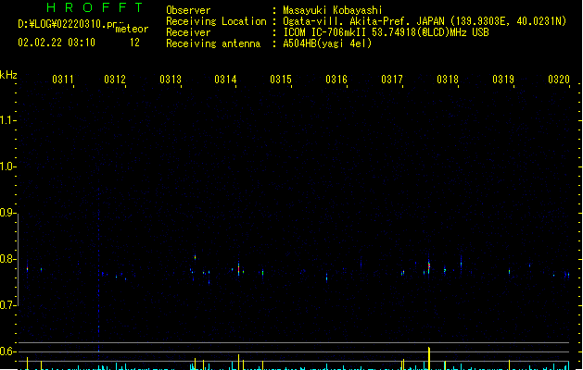Viewport: 583px width, 370px height.
Task: Click the meteor echo just after 0314
Action: (239, 269)
